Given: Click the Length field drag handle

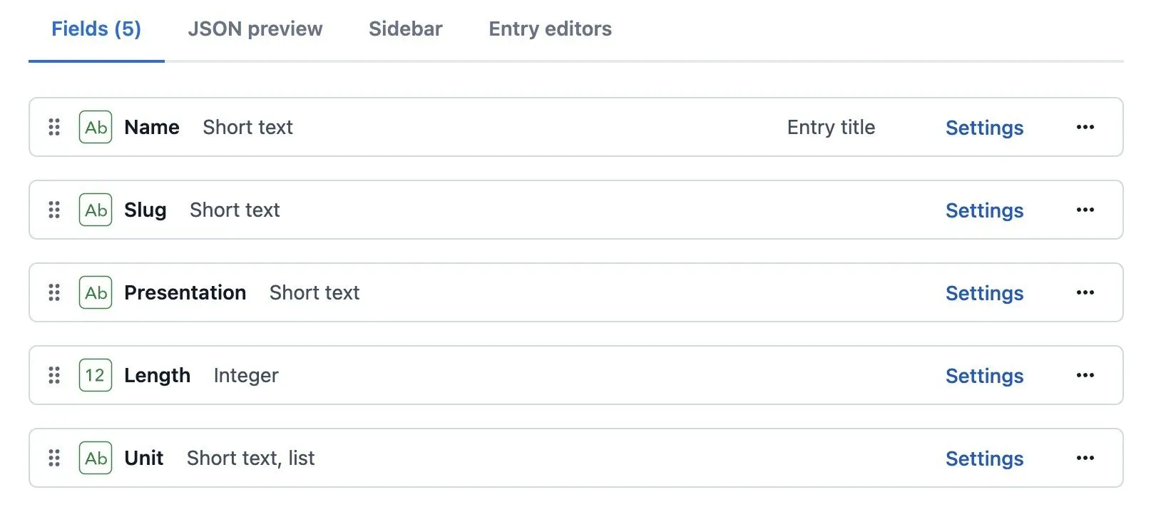Looking at the screenshot, I should (x=54, y=375).
